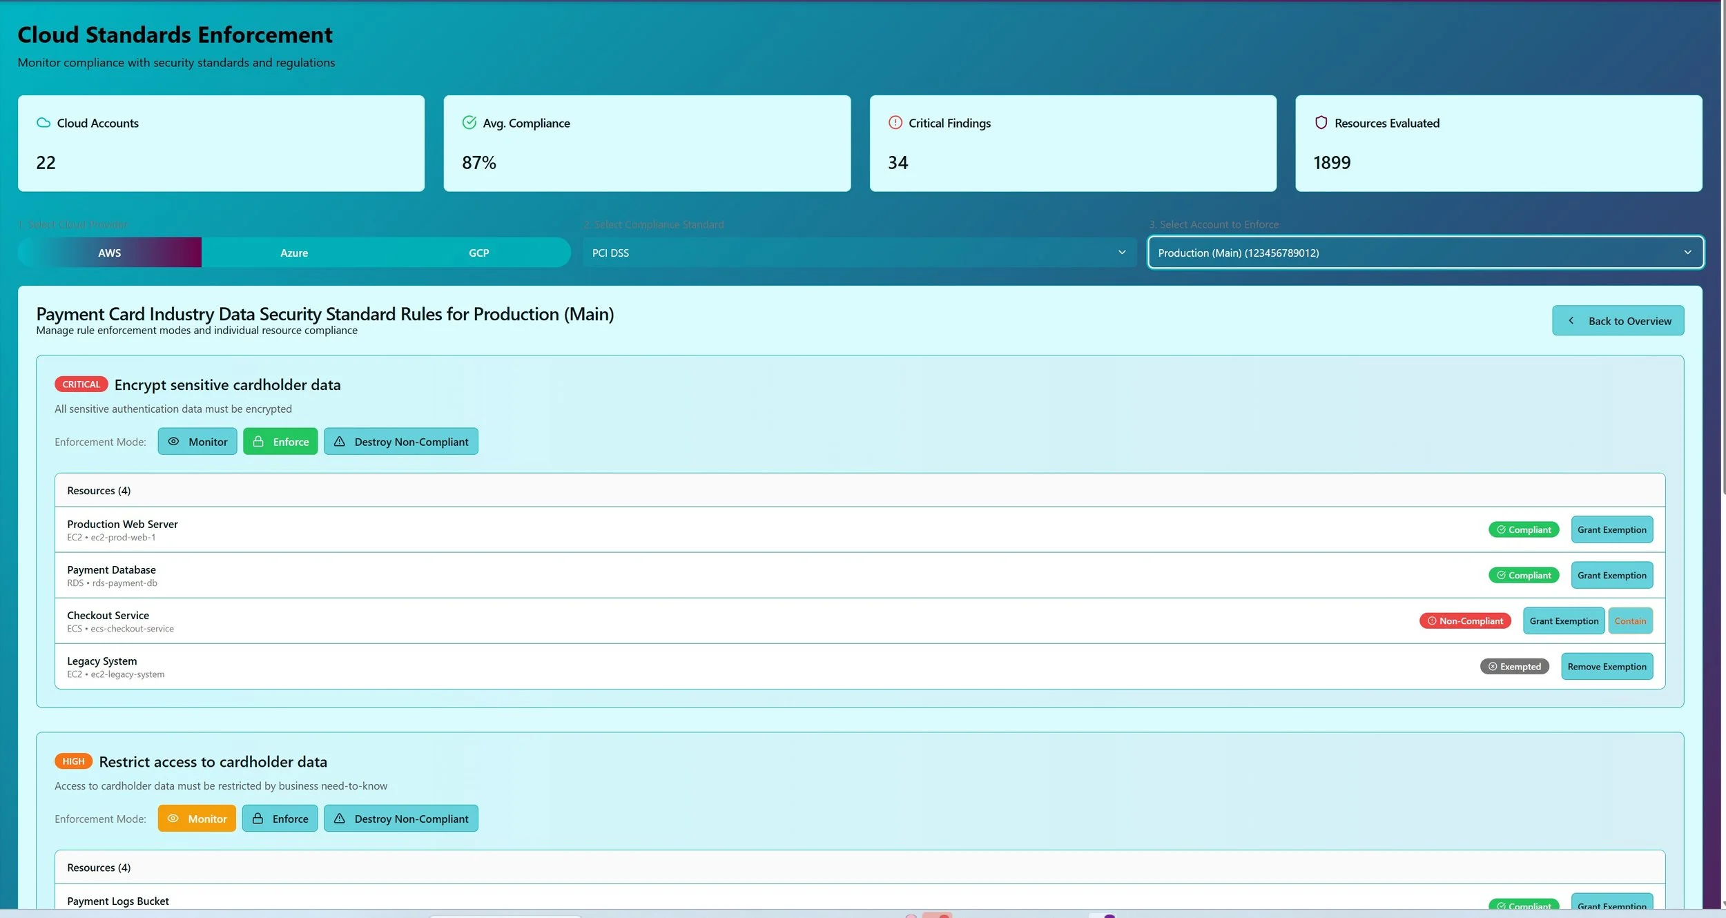The image size is (1726, 918).
Task: Click the Avg. Compliance checkmark icon
Action: point(469,123)
